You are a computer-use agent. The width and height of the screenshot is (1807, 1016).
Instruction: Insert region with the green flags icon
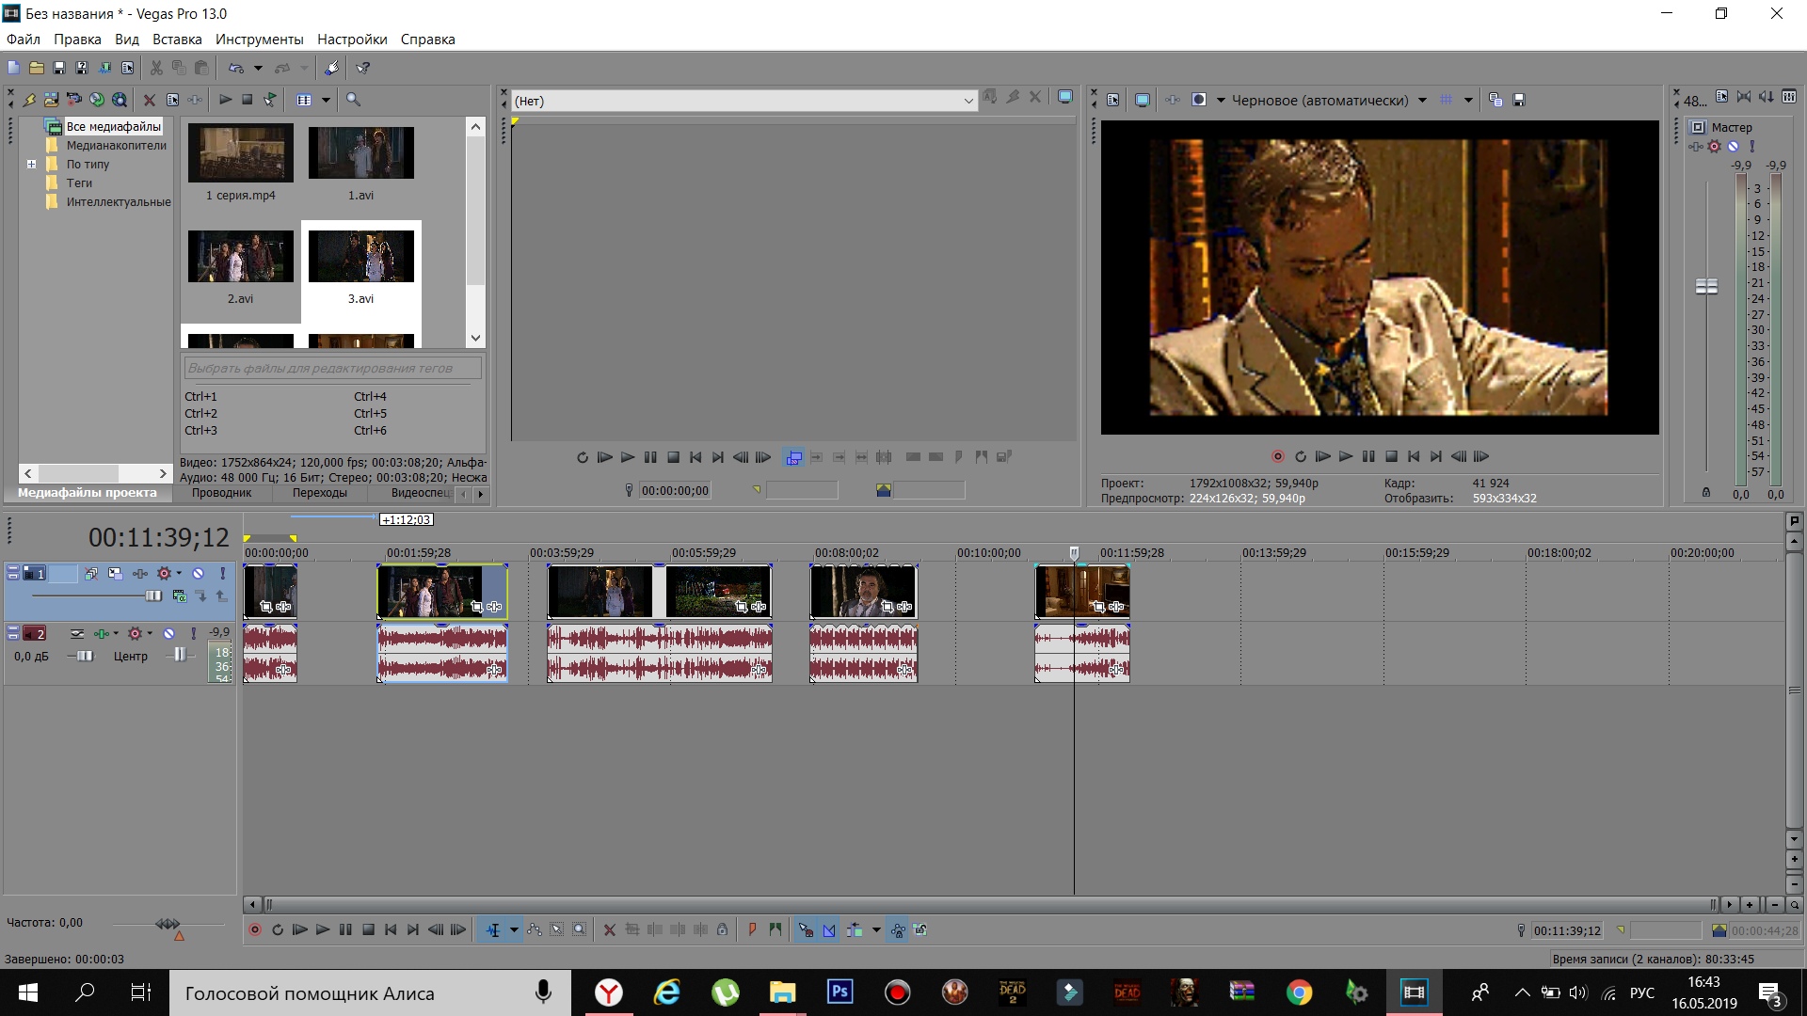[775, 929]
